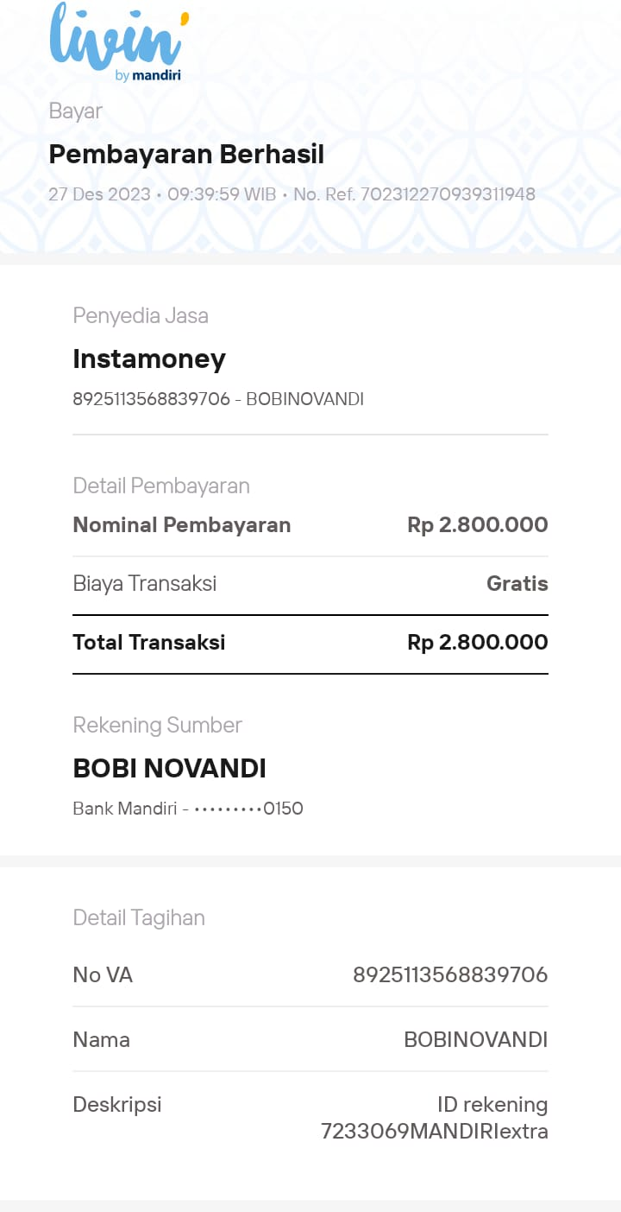Click the Total Transaksi amount Rp 2.800.000

pyautogui.click(x=477, y=643)
